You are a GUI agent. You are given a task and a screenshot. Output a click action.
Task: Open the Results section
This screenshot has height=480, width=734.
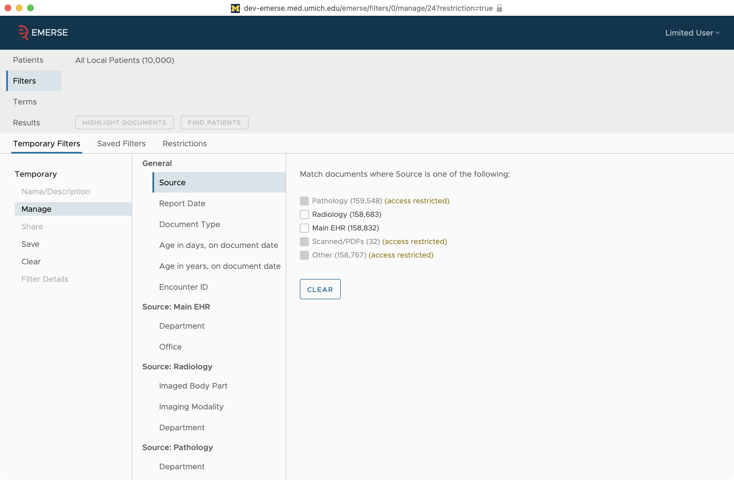pos(26,123)
